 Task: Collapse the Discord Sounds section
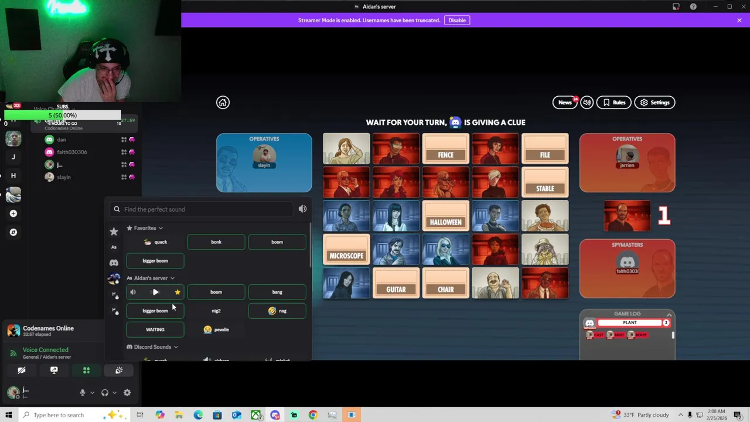(x=152, y=347)
